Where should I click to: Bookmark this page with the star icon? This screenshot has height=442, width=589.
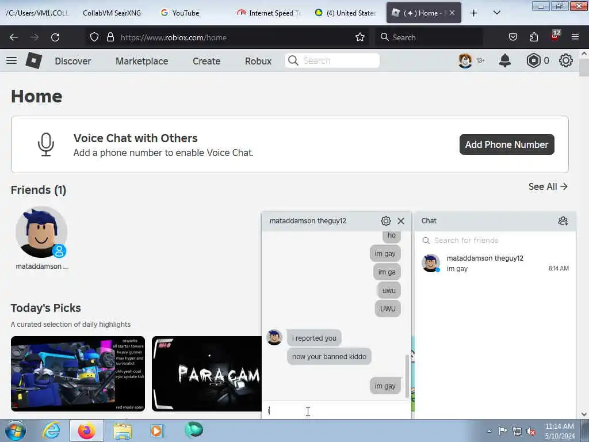[x=360, y=37]
